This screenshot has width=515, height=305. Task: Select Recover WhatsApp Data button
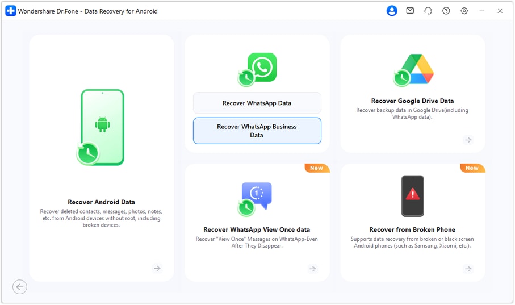257,103
